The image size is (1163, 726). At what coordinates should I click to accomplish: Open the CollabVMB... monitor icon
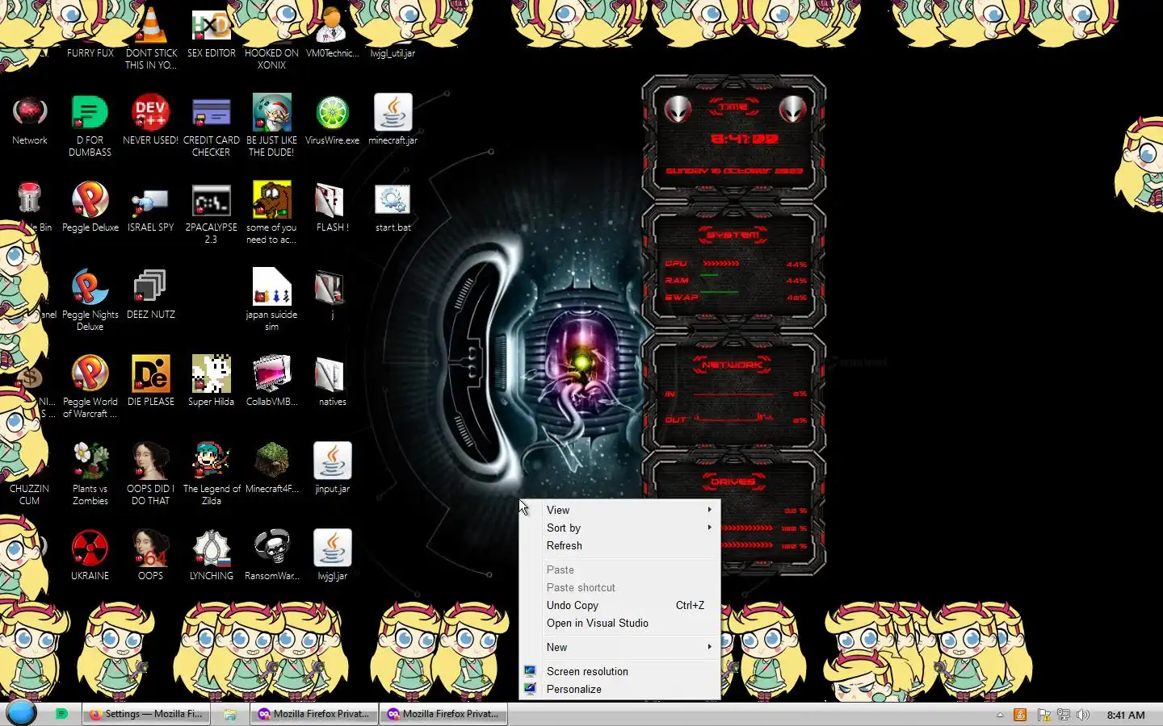click(271, 374)
